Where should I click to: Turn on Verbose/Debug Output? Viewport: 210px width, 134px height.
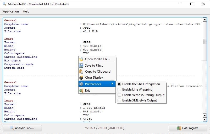click(119, 95)
